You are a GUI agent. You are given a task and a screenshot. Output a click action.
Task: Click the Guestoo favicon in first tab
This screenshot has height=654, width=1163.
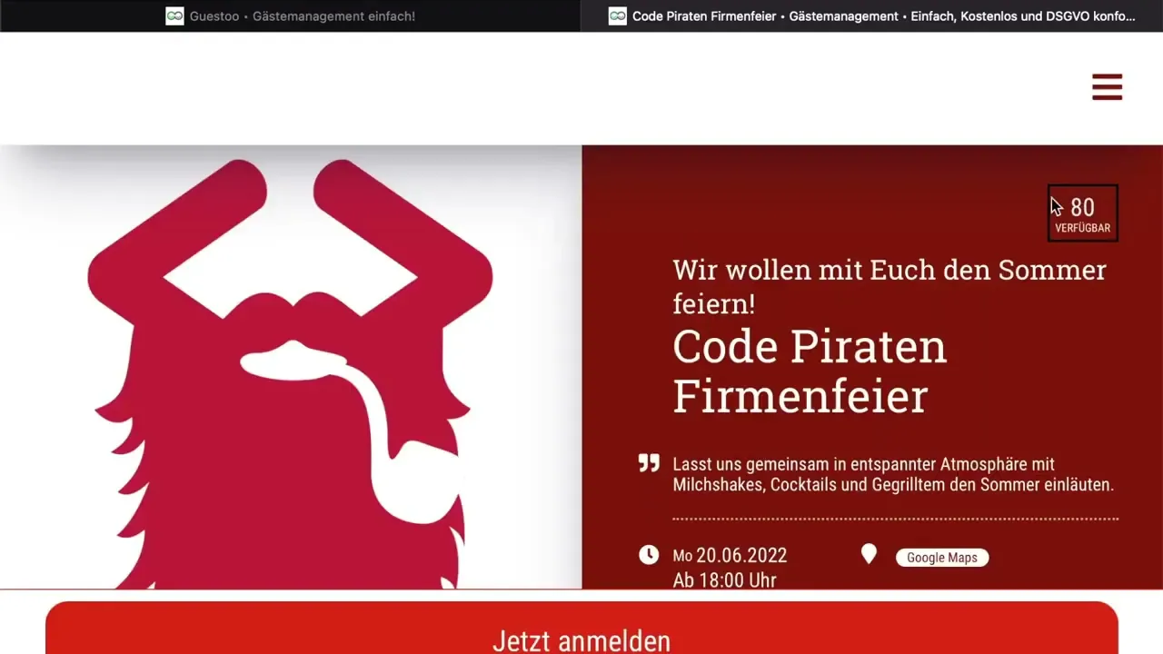(x=174, y=15)
